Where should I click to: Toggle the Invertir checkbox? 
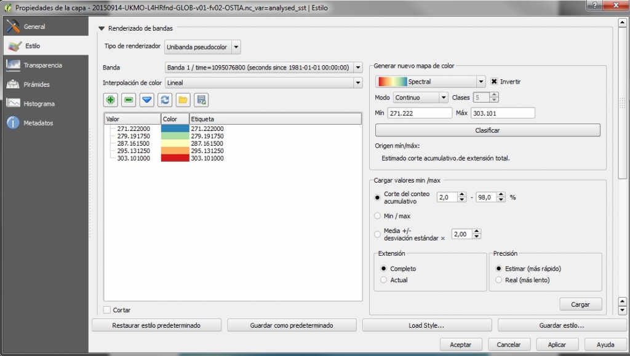coord(494,82)
